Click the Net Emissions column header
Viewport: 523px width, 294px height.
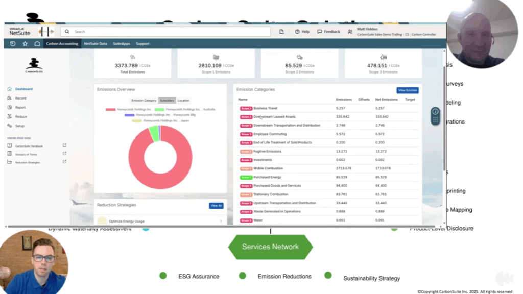tap(386, 100)
